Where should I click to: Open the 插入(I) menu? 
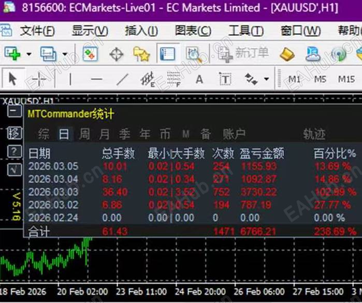[141, 31]
